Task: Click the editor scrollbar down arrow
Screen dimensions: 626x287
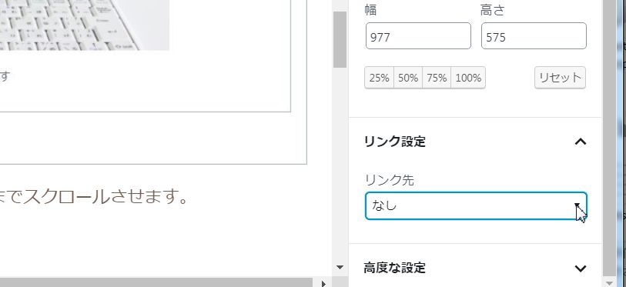Action: 340,267
